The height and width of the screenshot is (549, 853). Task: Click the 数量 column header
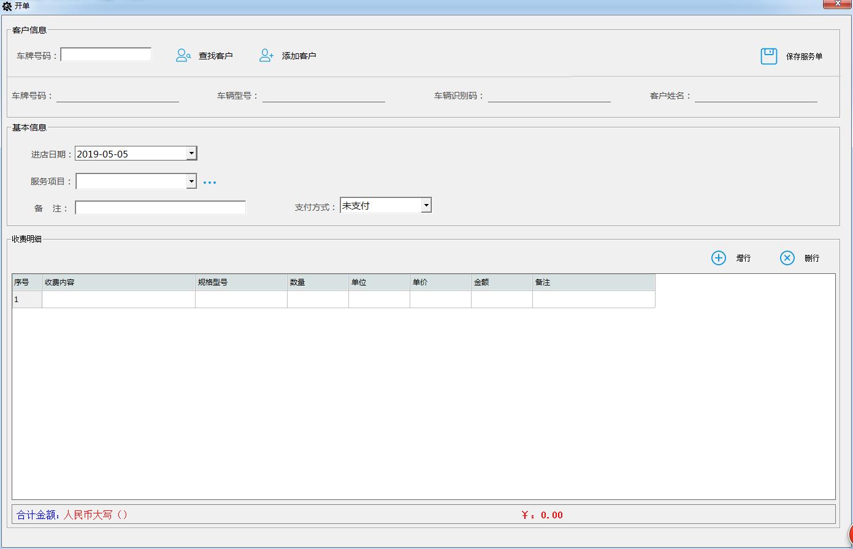tap(317, 282)
